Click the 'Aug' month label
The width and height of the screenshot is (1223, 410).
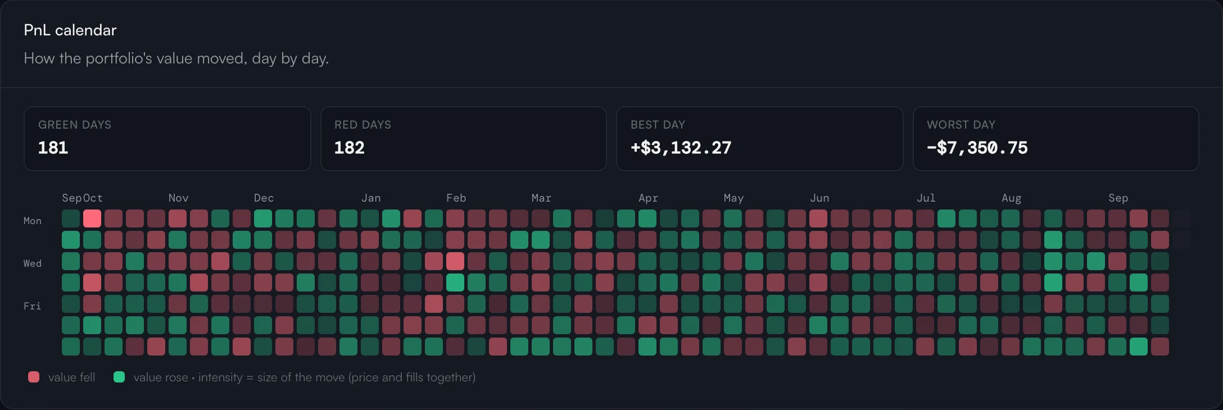[x=1012, y=198]
